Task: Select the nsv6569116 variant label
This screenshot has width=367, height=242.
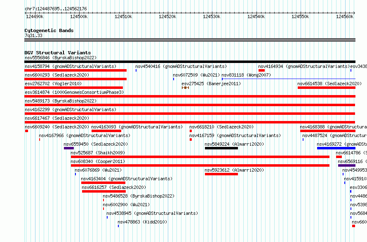Action: (352, 161)
